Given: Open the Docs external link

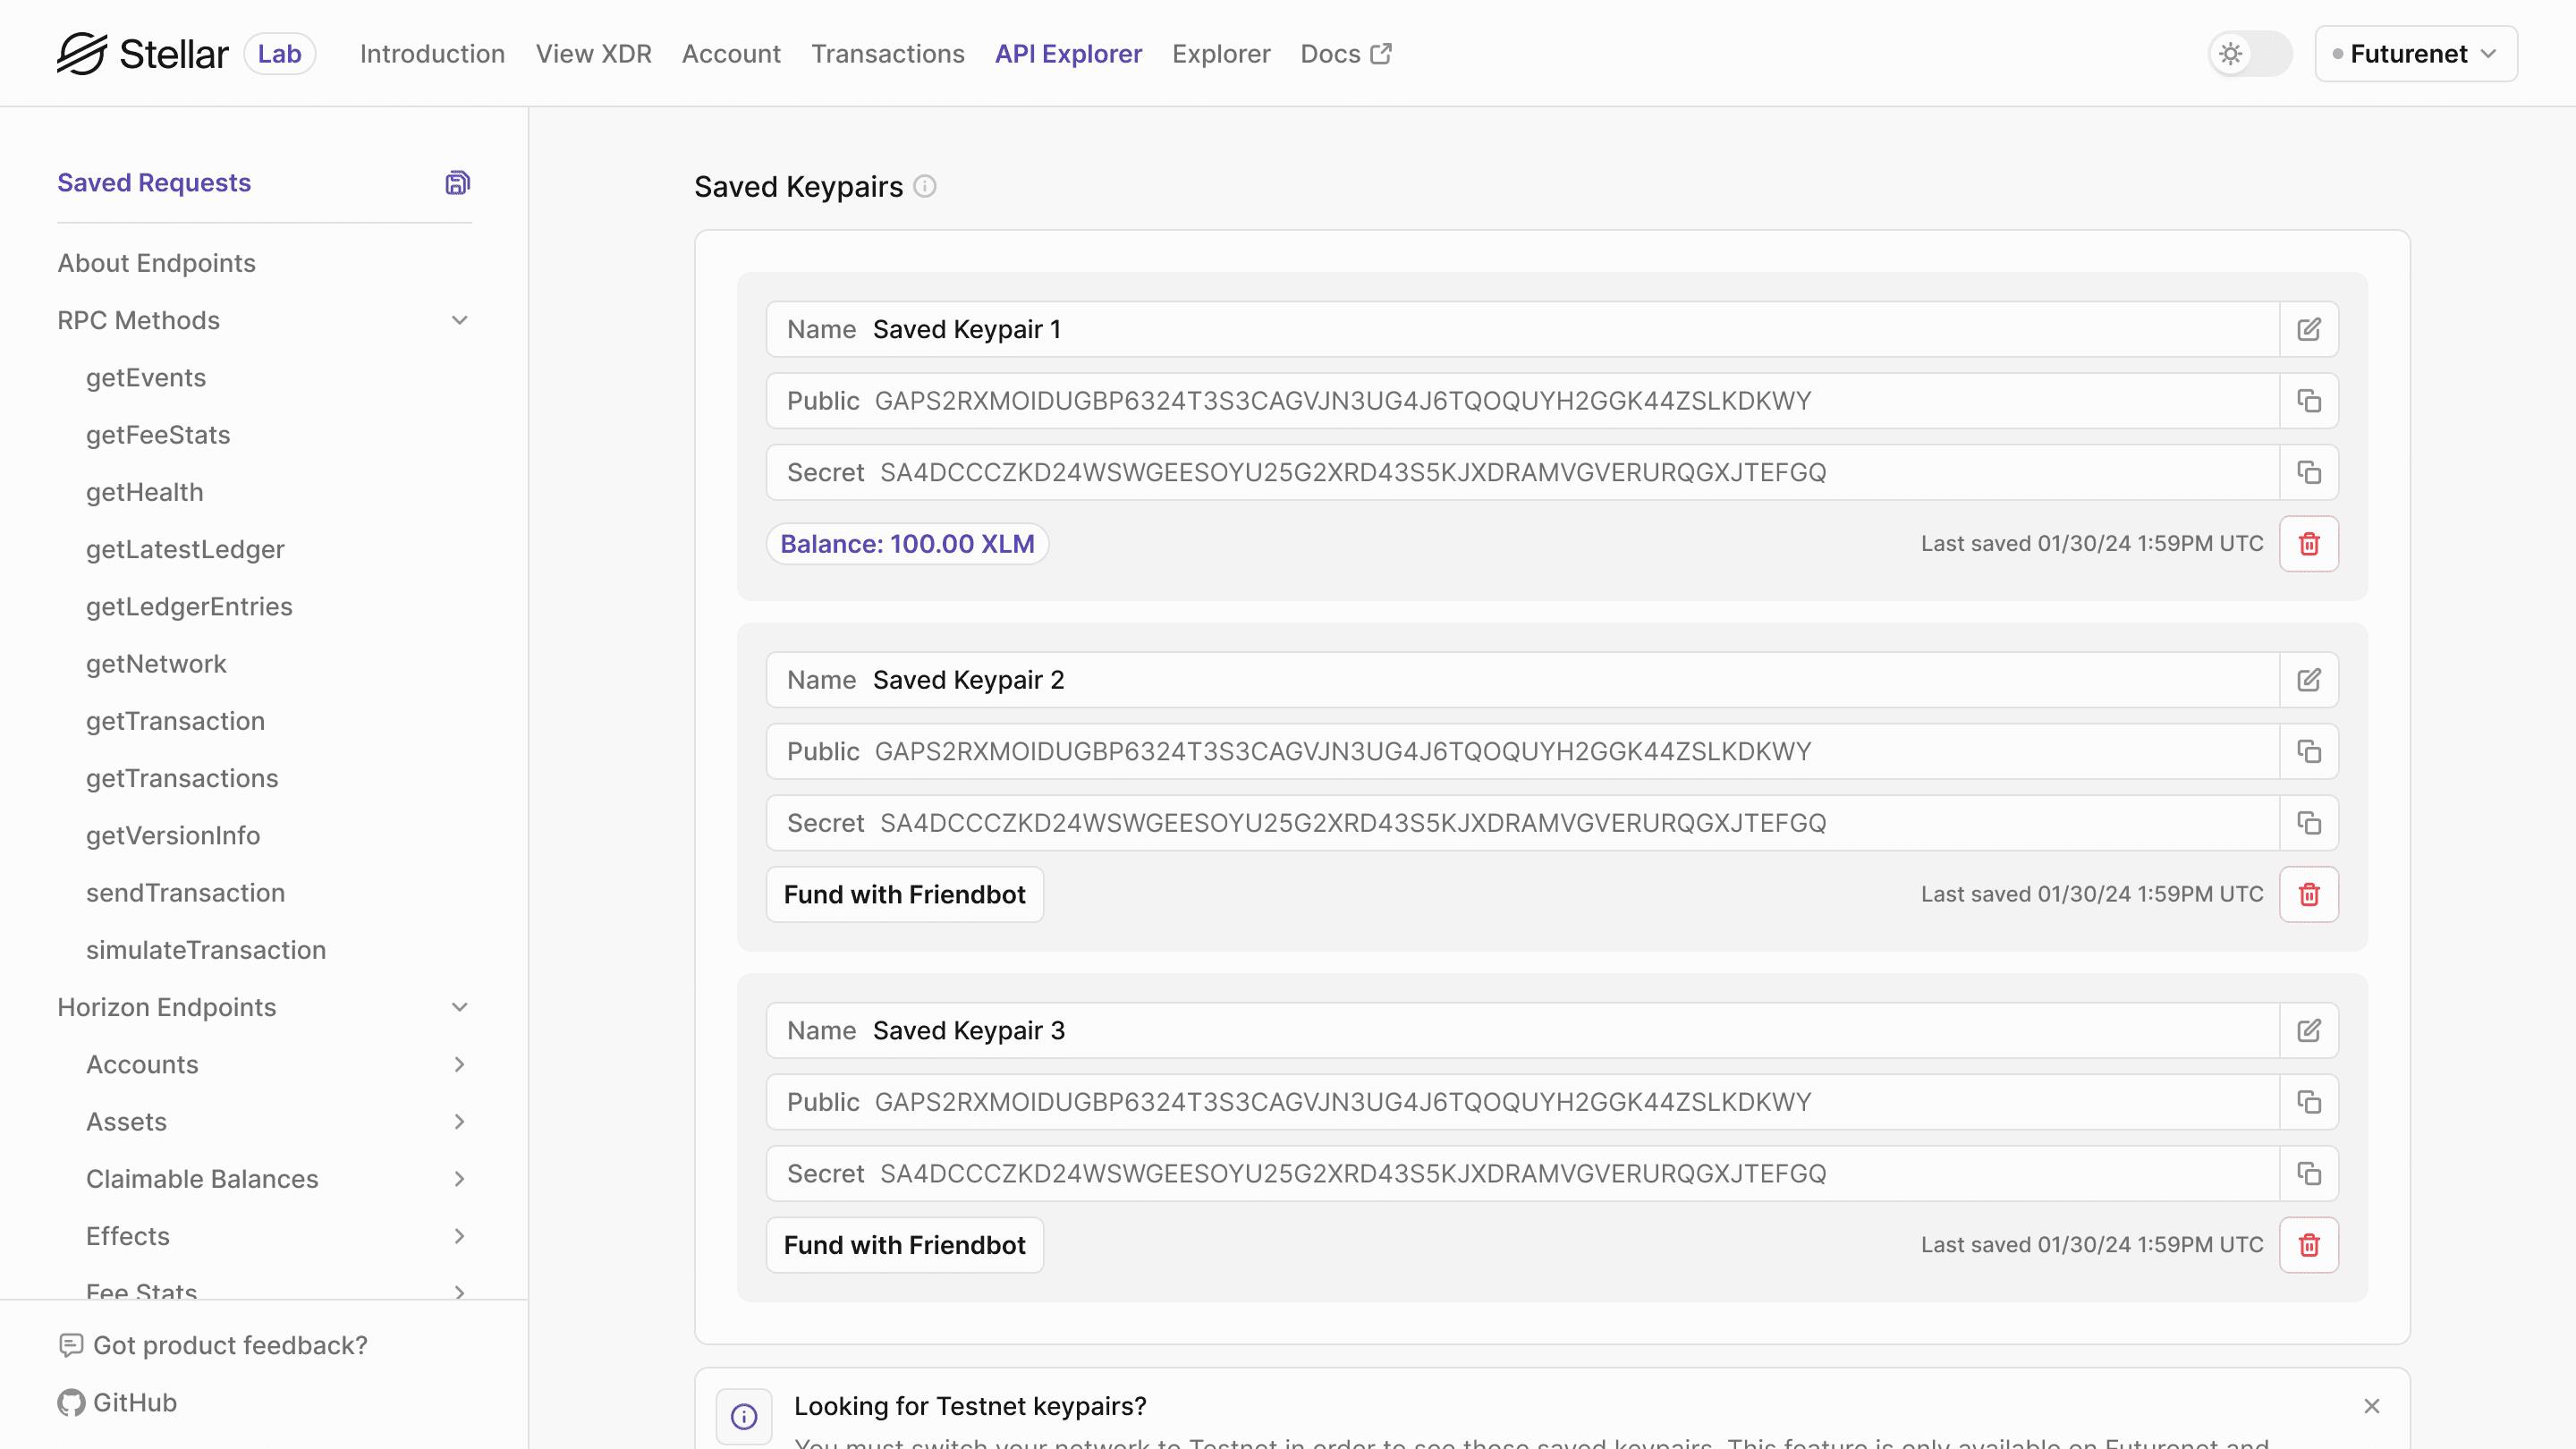Looking at the screenshot, I should pyautogui.click(x=1346, y=54).
